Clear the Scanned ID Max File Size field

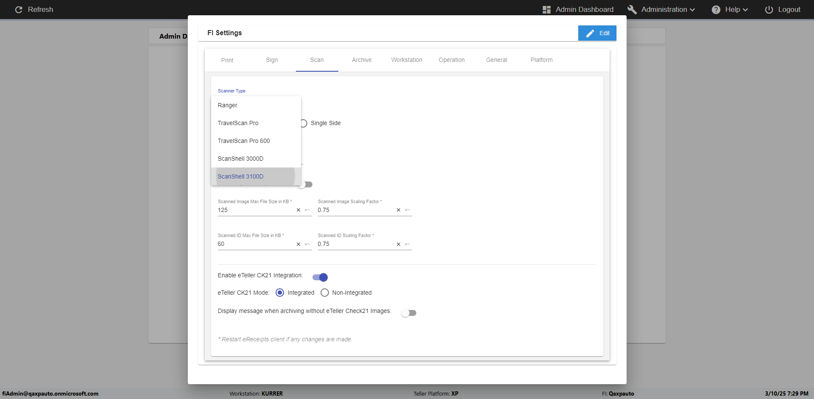(x=298, y=244)
